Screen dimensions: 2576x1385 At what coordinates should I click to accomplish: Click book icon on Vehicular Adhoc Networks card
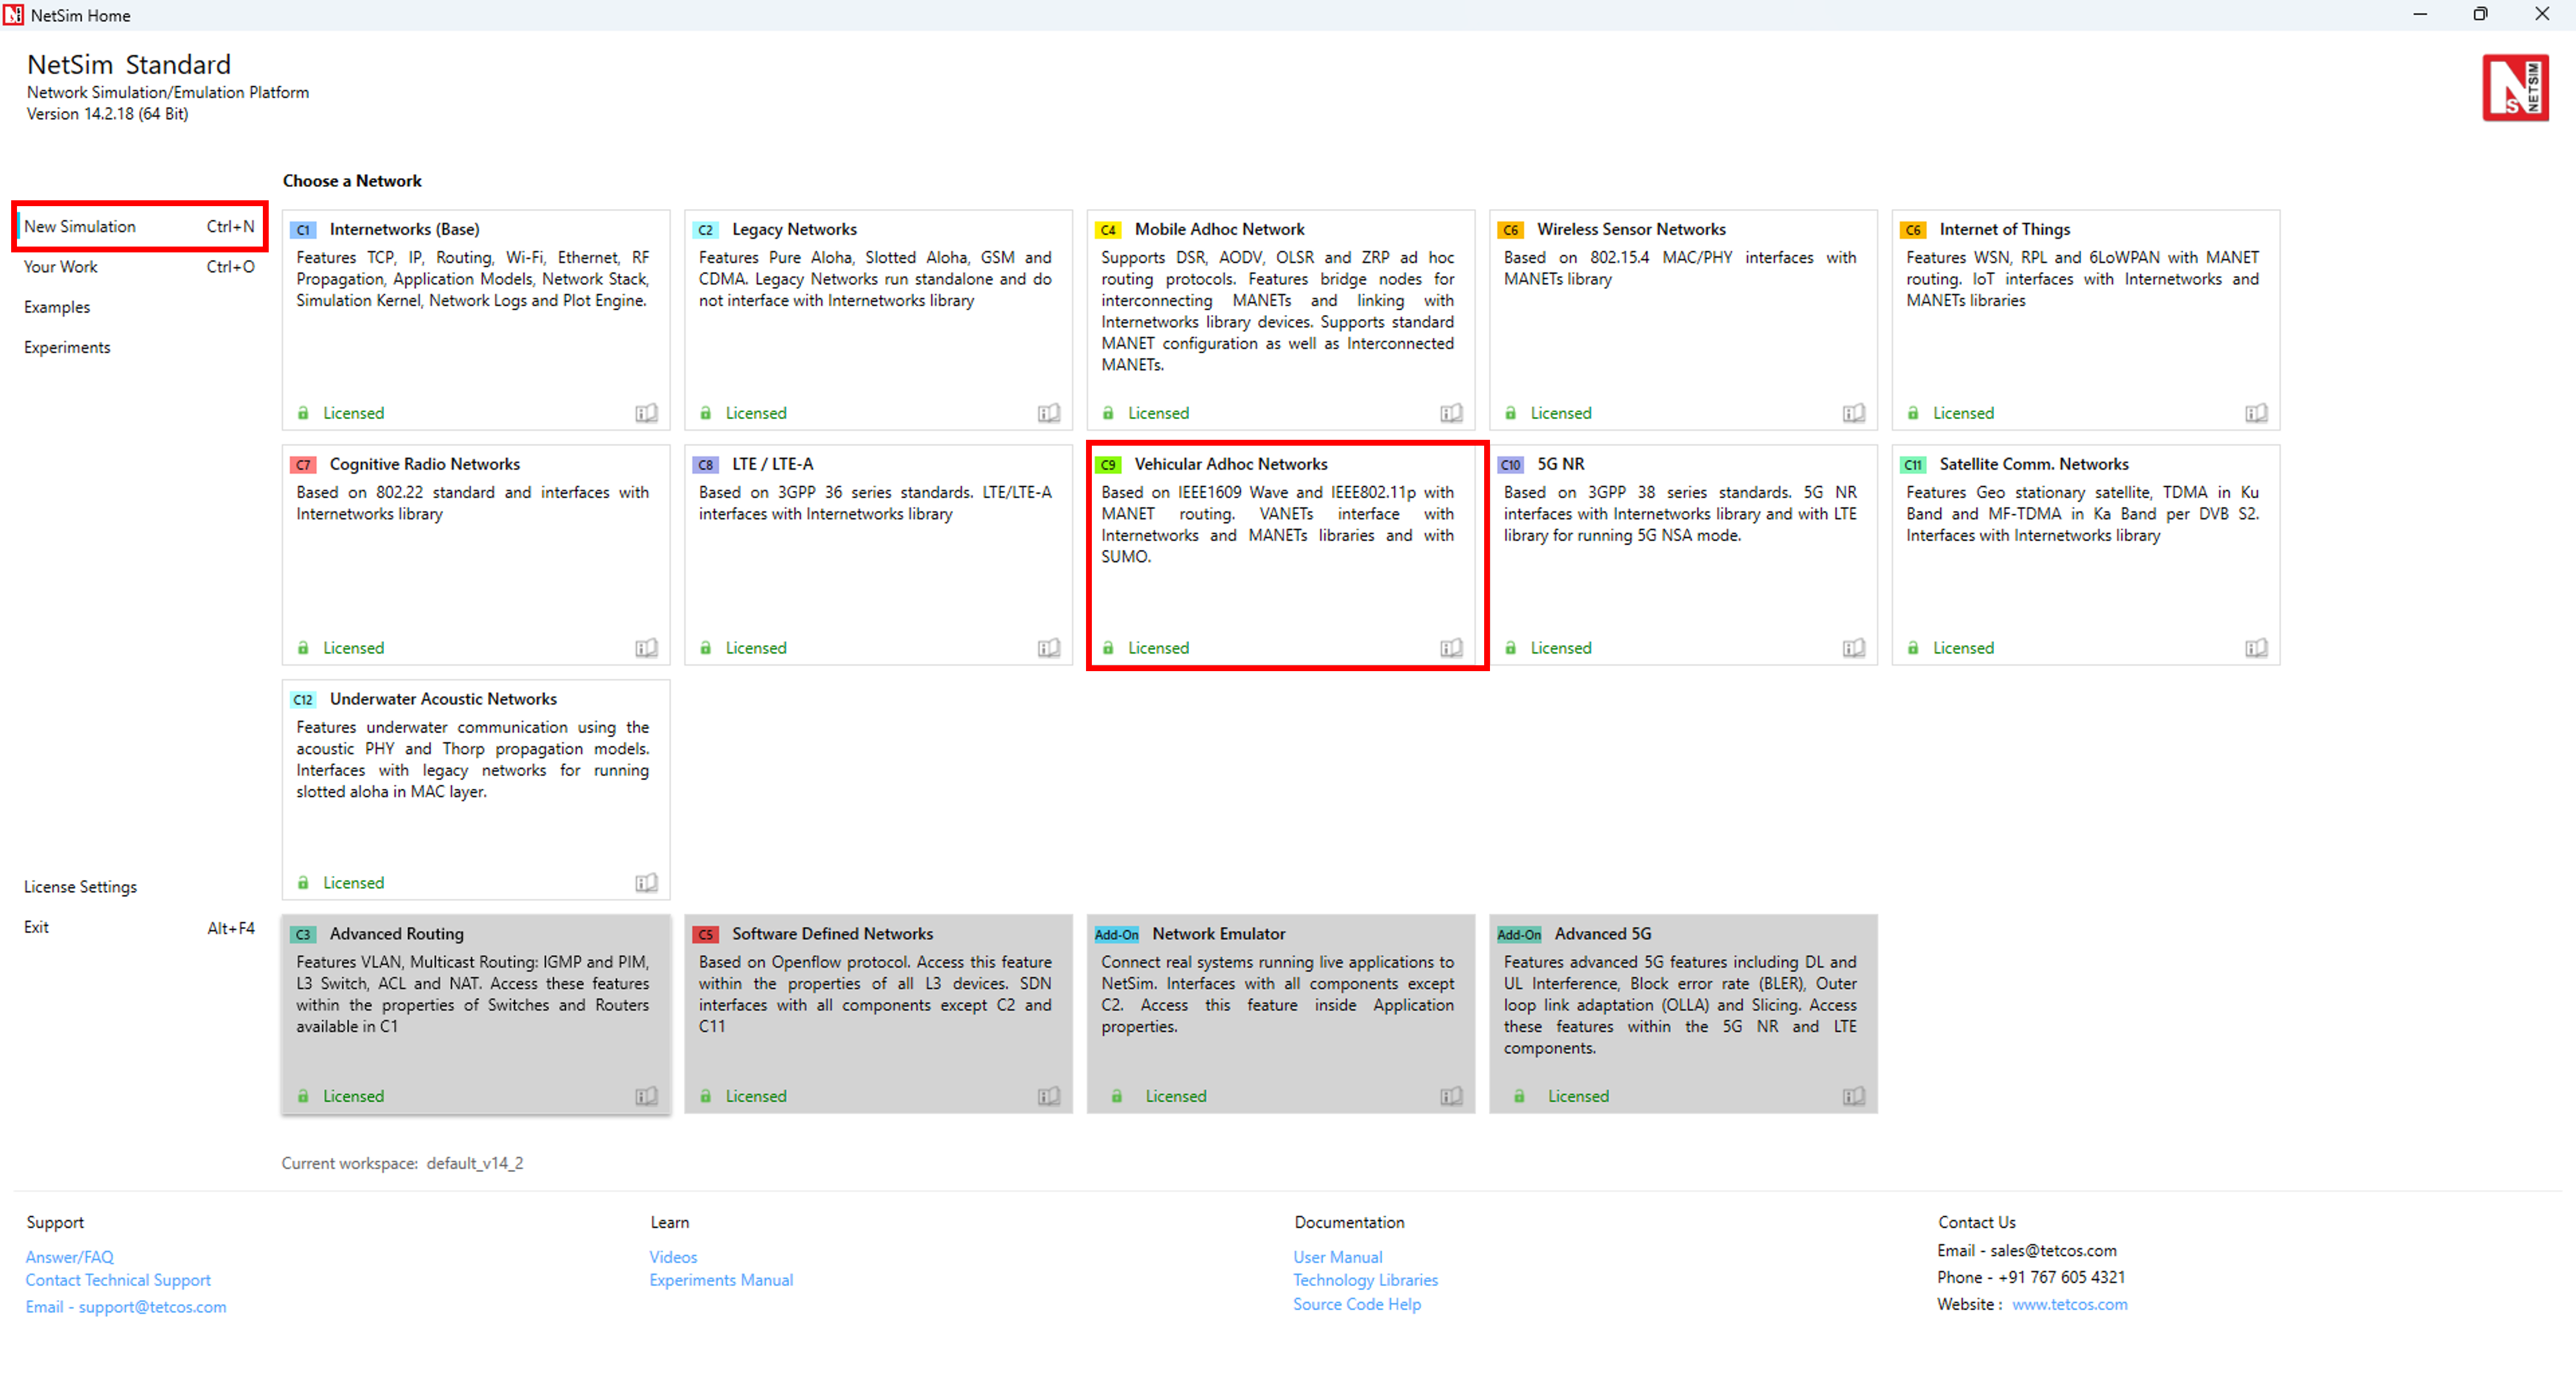1451,648
